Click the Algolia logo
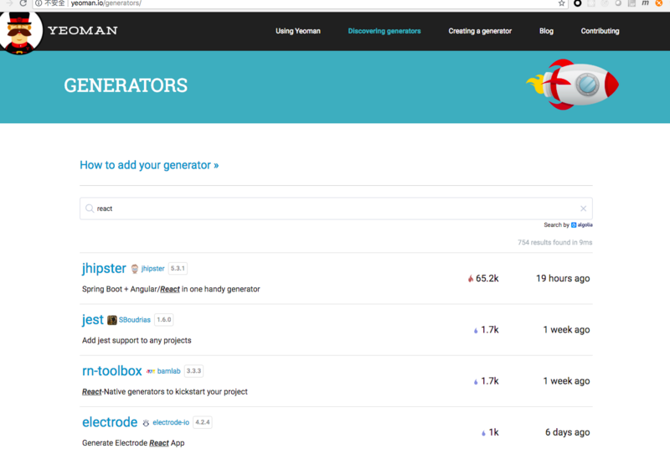 [582, 224]
